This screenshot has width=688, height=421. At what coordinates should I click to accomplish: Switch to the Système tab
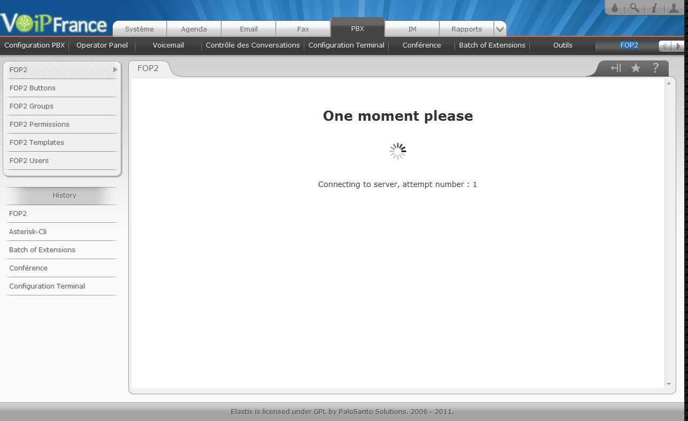(140, 29)
